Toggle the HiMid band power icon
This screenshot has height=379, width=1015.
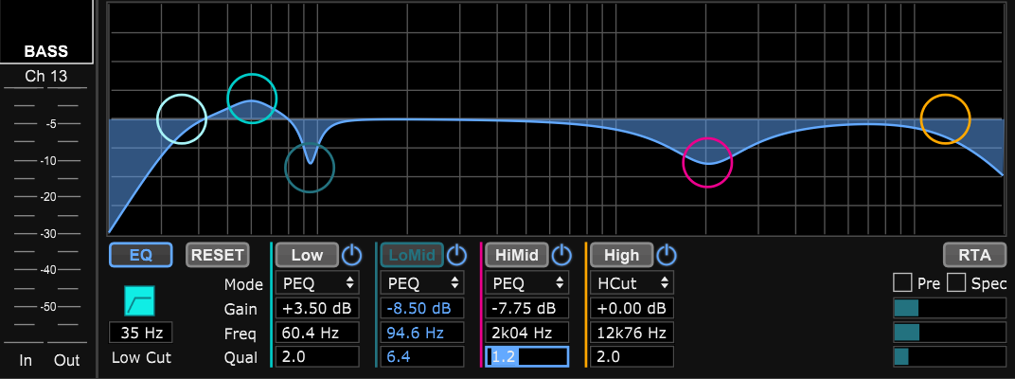561,255
